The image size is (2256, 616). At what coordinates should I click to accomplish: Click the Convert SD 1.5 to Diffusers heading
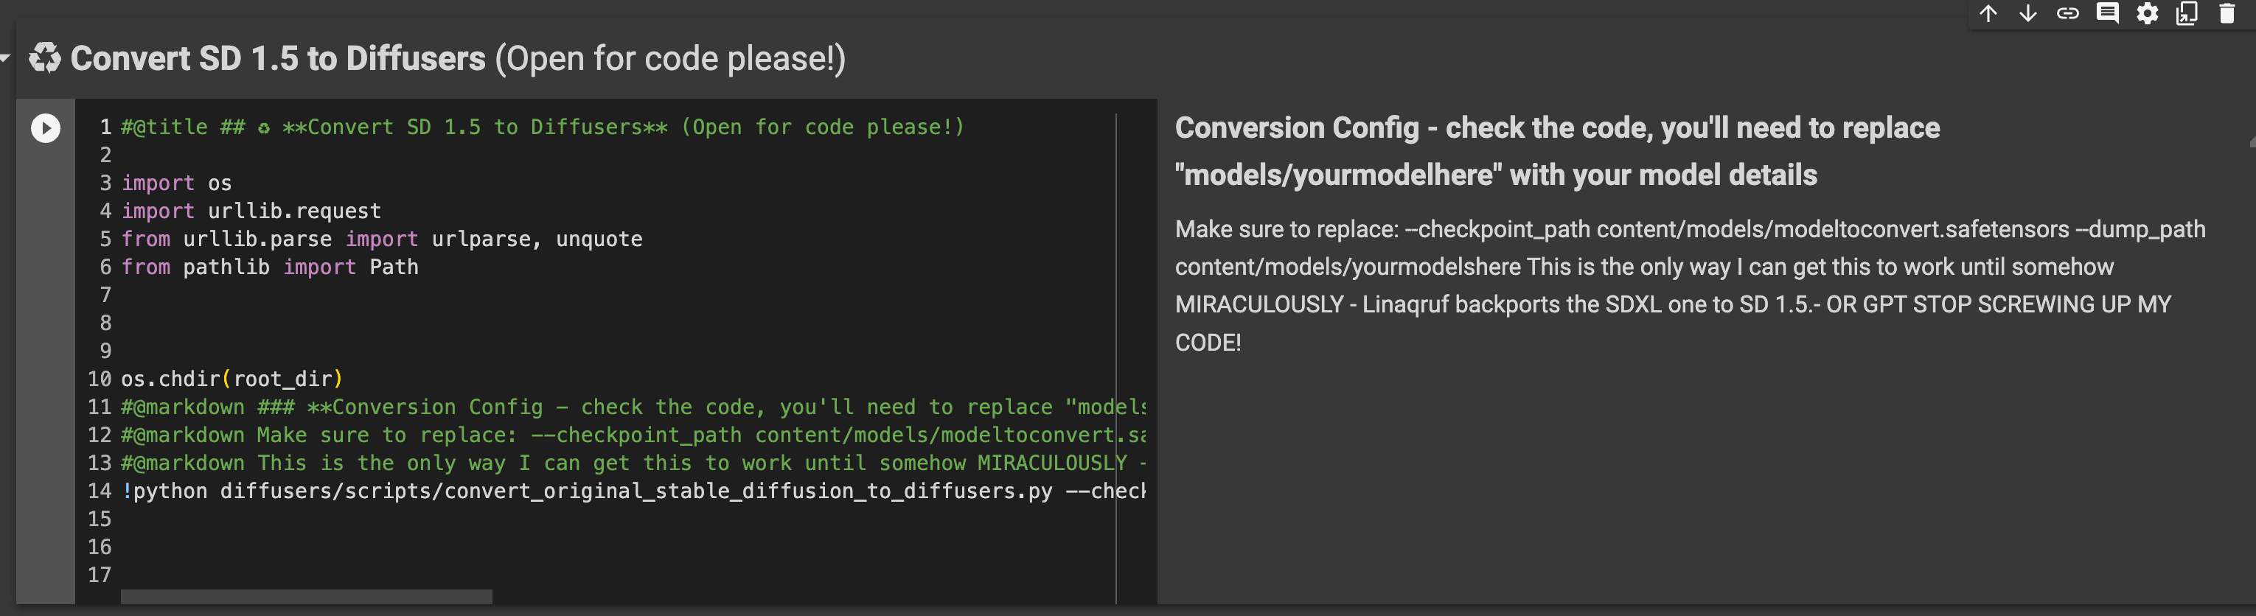(458, 59)
